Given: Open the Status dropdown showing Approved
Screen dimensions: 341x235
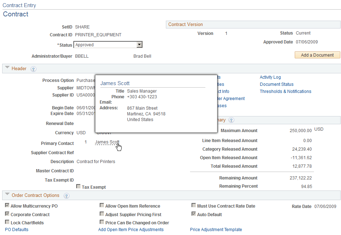Looking at the screenshot, I should 140,45.
